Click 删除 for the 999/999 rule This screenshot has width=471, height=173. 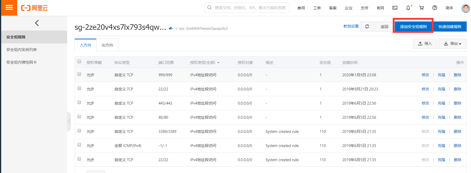click(458, 75)
